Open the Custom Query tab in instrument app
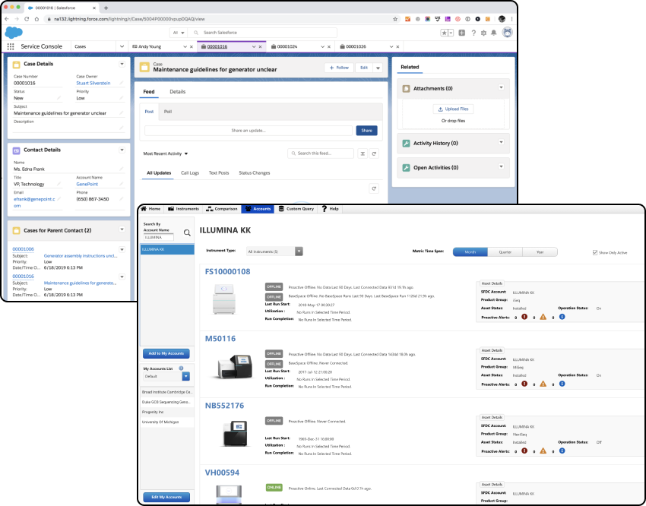 click(296, 209)
